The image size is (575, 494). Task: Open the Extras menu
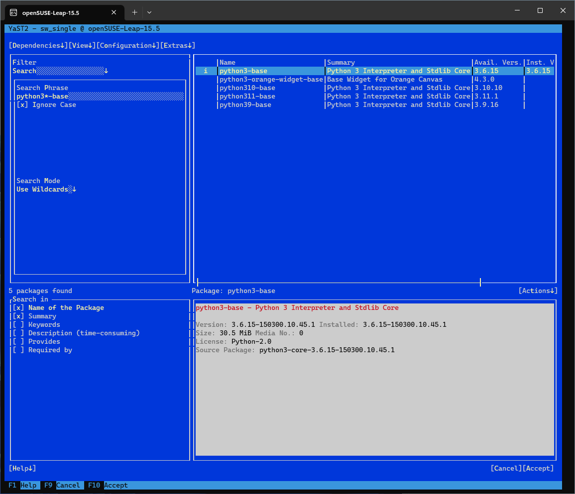[178, 45]
